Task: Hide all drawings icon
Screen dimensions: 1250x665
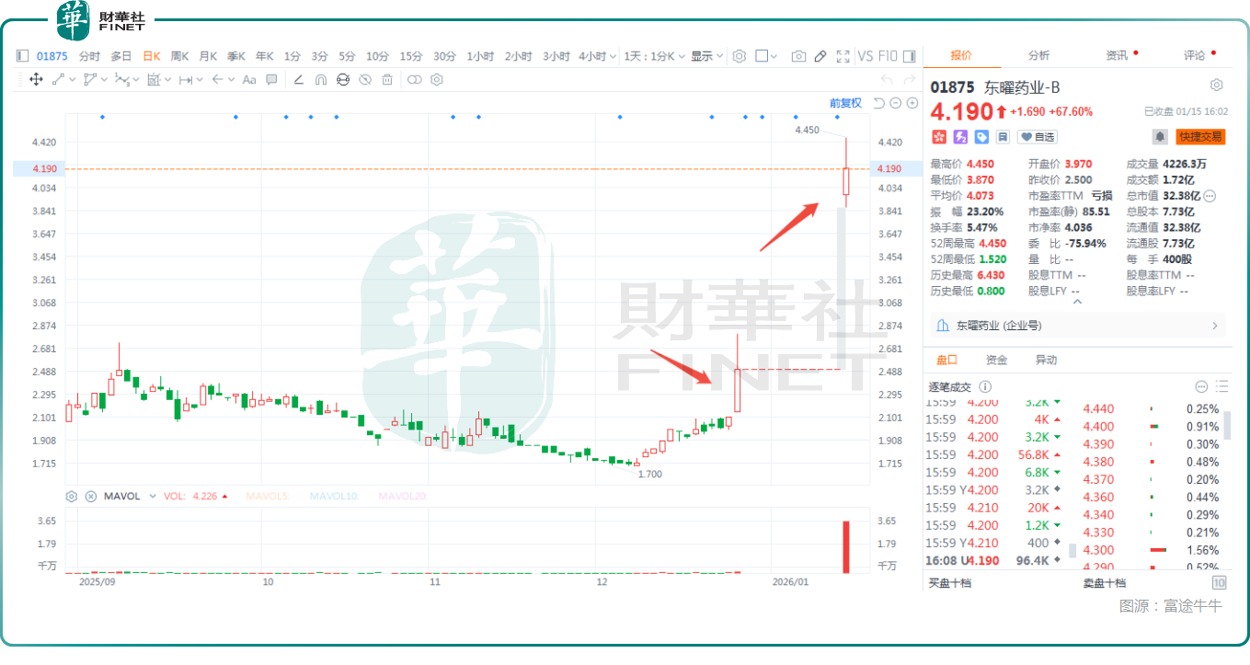Action: pyautogui.click(x=365, y=80)
